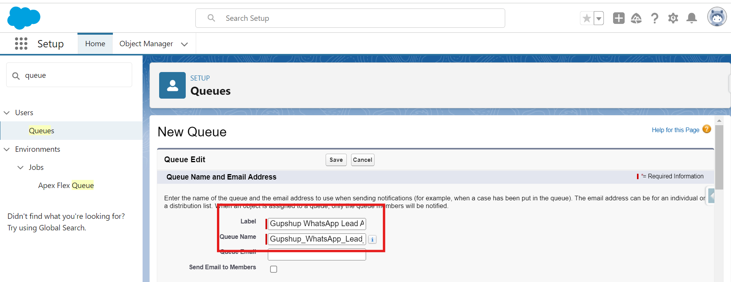This screenshot has height=282, width=731.
Task: Click the Queues setup page icon
Action: 172,85
